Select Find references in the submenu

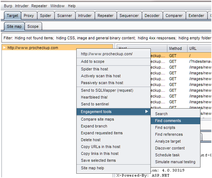pyautogui.click(x=176, y=134)
